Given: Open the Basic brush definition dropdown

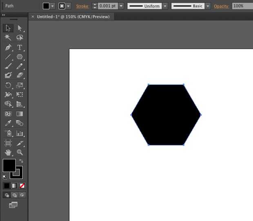Looking at the screenshot, I should [208, 6].
